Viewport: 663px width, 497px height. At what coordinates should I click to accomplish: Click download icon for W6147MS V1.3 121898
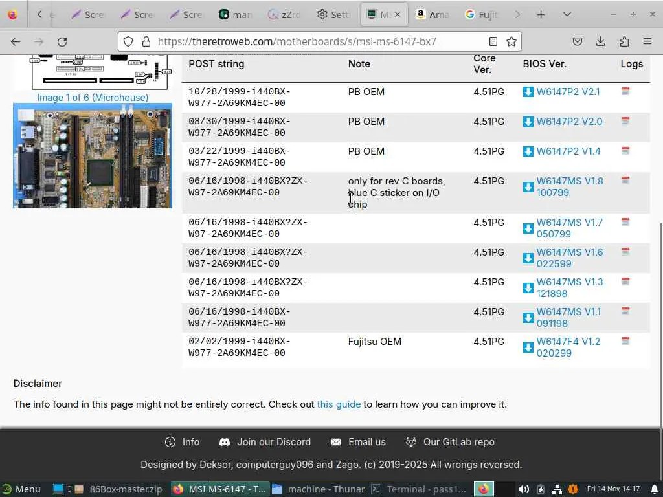pyautogui.click(x=528, y=288)
